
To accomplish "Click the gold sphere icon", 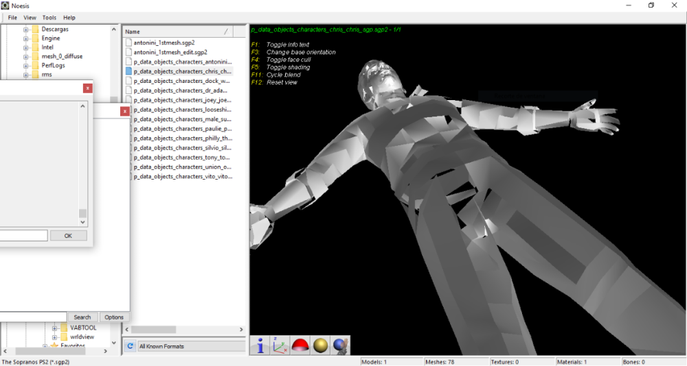I will [x=320, y=345].
